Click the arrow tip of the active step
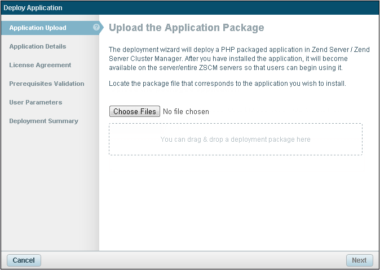The image size is (380, 270). (101, 28)
